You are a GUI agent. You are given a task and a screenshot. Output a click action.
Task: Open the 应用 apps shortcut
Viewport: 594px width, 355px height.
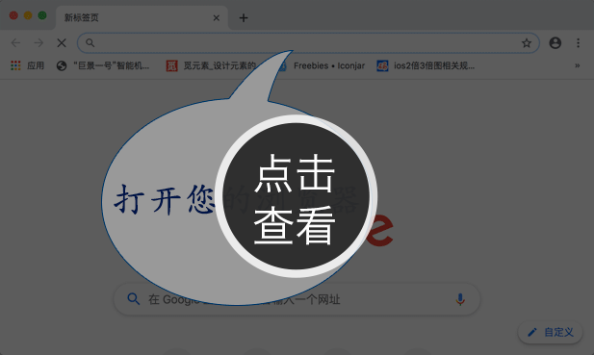coord(27,65)
